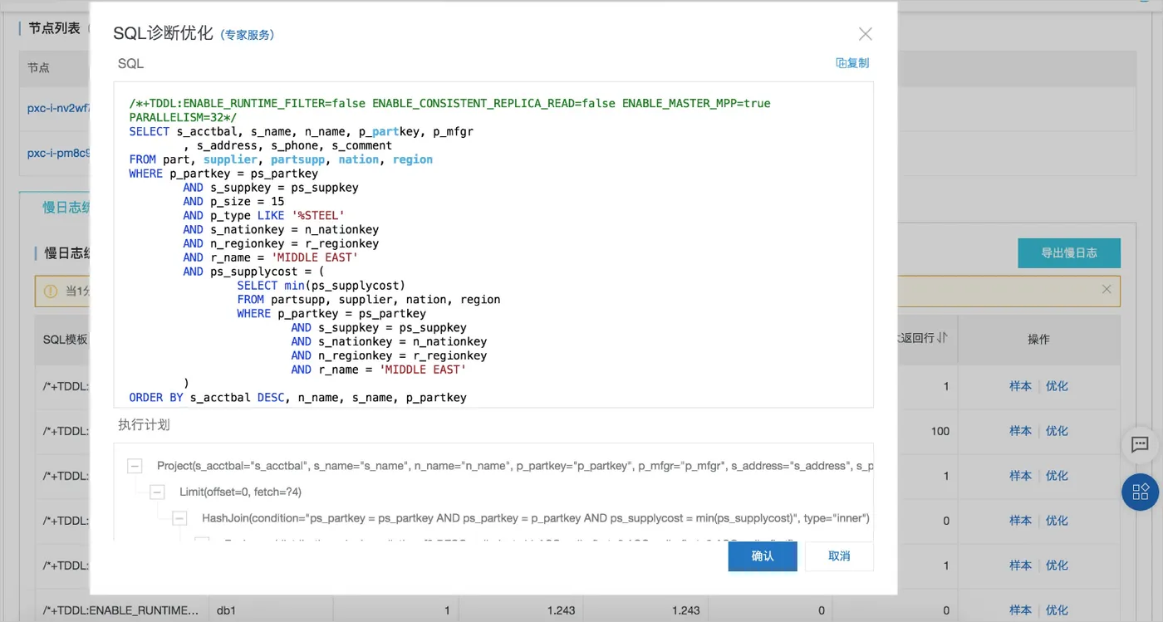The height and width of the screenshot is (622, 1163).
Task: Click the Project(s_acctbal=...) plan row text
Action: tap(515, 466)
